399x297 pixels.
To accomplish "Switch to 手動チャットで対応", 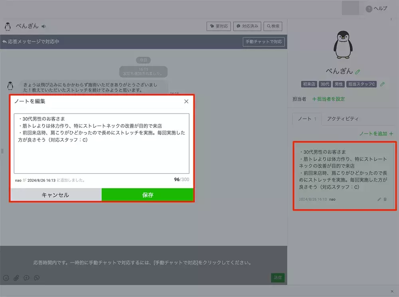I will pyautogui.click(x=263, y=42).
